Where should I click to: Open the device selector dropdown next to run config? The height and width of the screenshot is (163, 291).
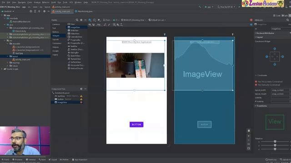tap(226, 7)
